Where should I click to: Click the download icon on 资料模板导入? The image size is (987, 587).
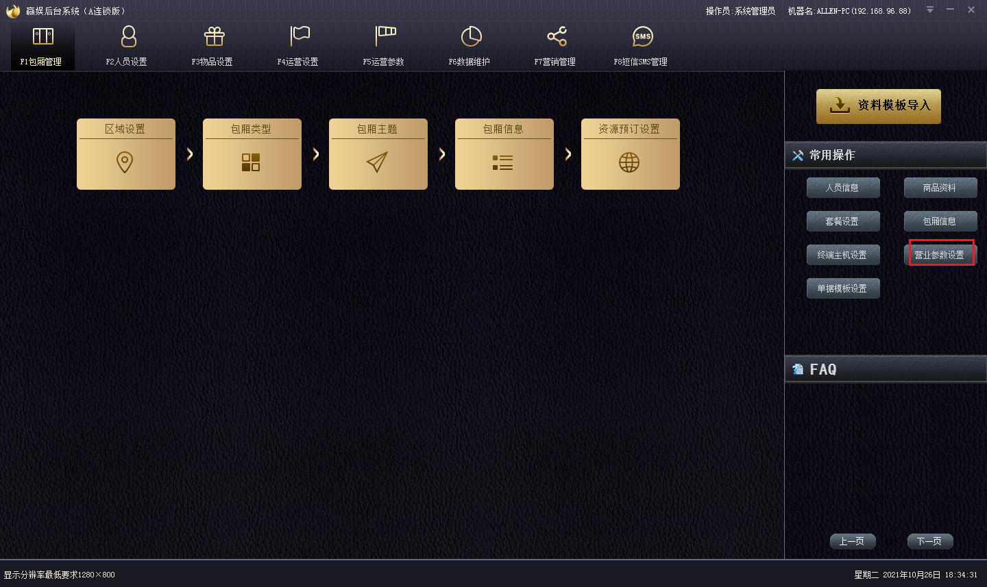point(840,105)
